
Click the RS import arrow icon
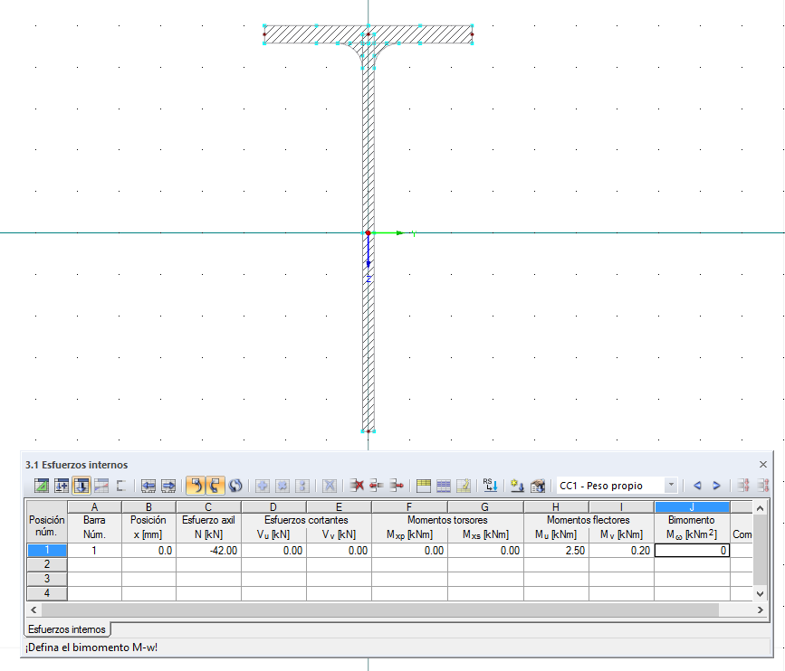490,486
